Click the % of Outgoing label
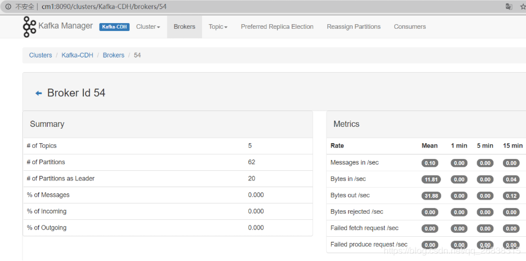526x261 pixels. 47,228
